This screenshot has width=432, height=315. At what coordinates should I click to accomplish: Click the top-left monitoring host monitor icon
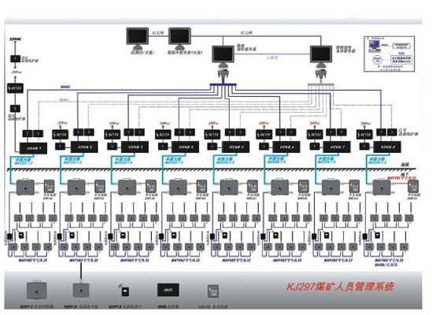pyautogui.click(x=138, y=38)
